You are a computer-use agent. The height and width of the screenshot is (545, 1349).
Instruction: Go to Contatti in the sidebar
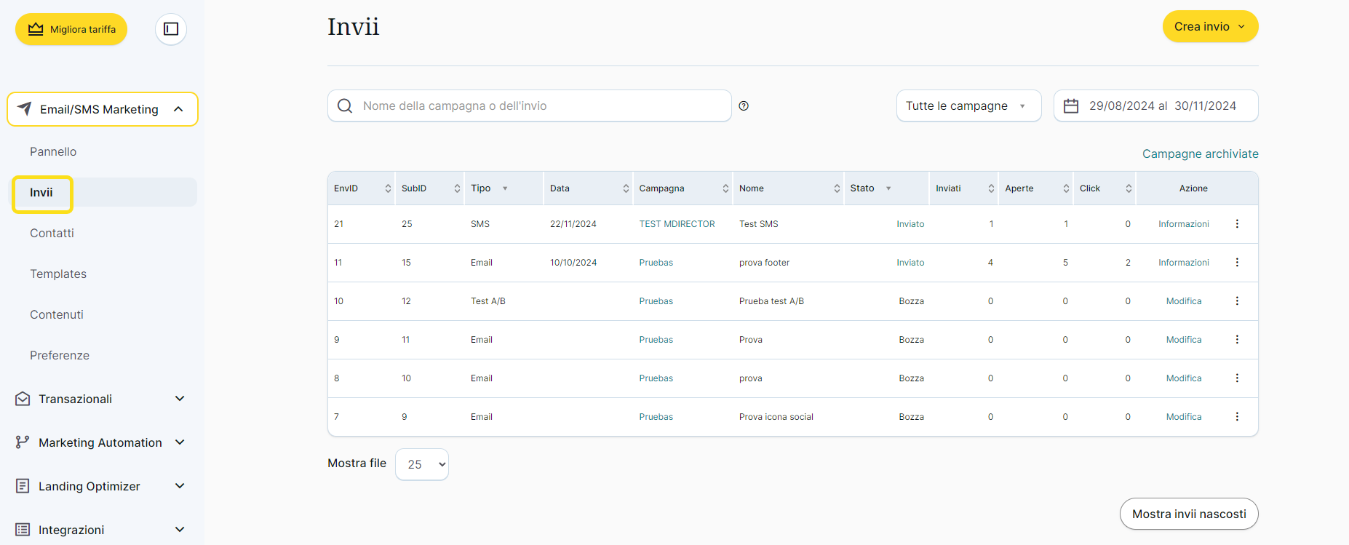coord(52,233)
